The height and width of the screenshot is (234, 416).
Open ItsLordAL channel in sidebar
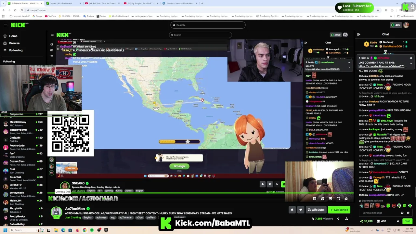pos(23,178)
